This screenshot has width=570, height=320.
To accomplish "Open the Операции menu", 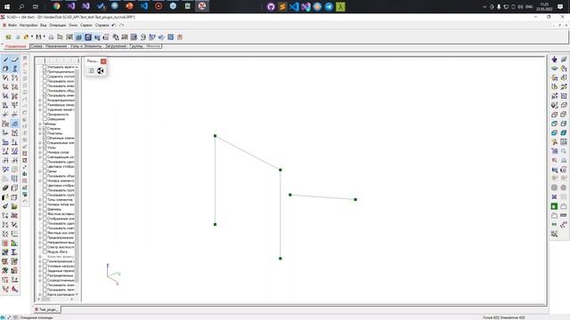I will tap(57, 26).
